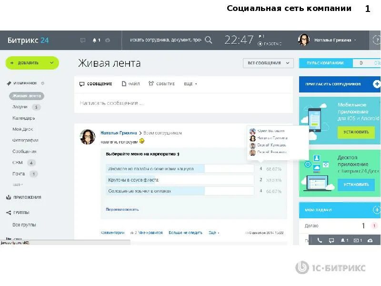Click the Группы share icon
Image resolution: width=381 pixels, height=286 pixels.
pos(9,213)
